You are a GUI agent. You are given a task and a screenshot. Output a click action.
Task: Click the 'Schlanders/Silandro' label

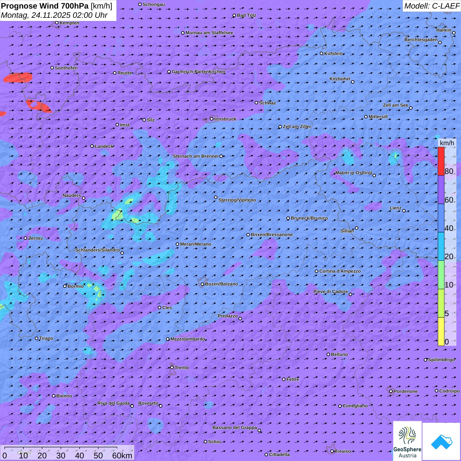(97, 250)
